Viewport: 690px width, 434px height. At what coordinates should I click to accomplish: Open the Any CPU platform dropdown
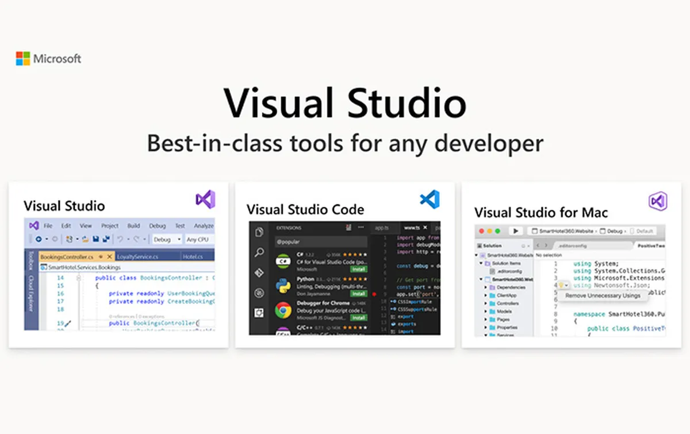[200, 239]
